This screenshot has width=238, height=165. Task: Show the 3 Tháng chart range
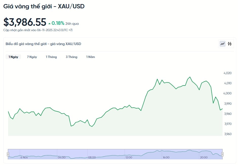[x=71, y=57]
